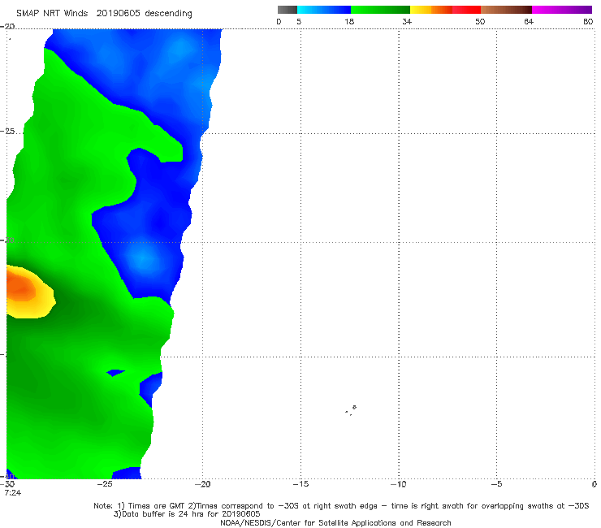Click the orange high-wind core on the map
601x528 pixels.
pyautogui.click(x=21, y=288)
